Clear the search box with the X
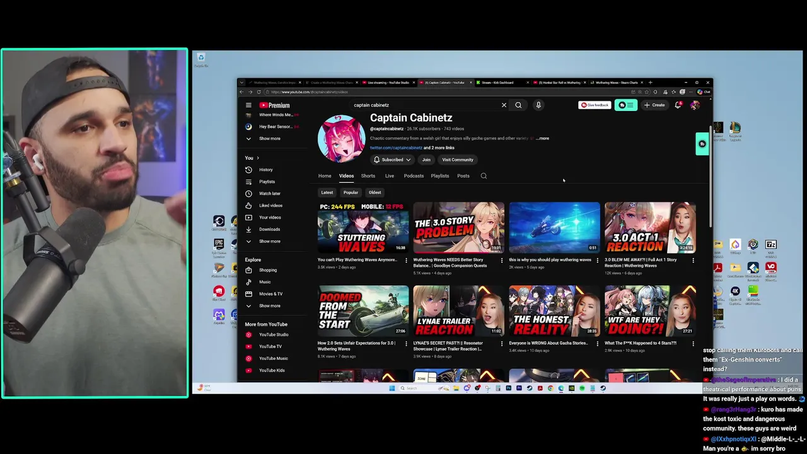 click(x=504, y=105)
